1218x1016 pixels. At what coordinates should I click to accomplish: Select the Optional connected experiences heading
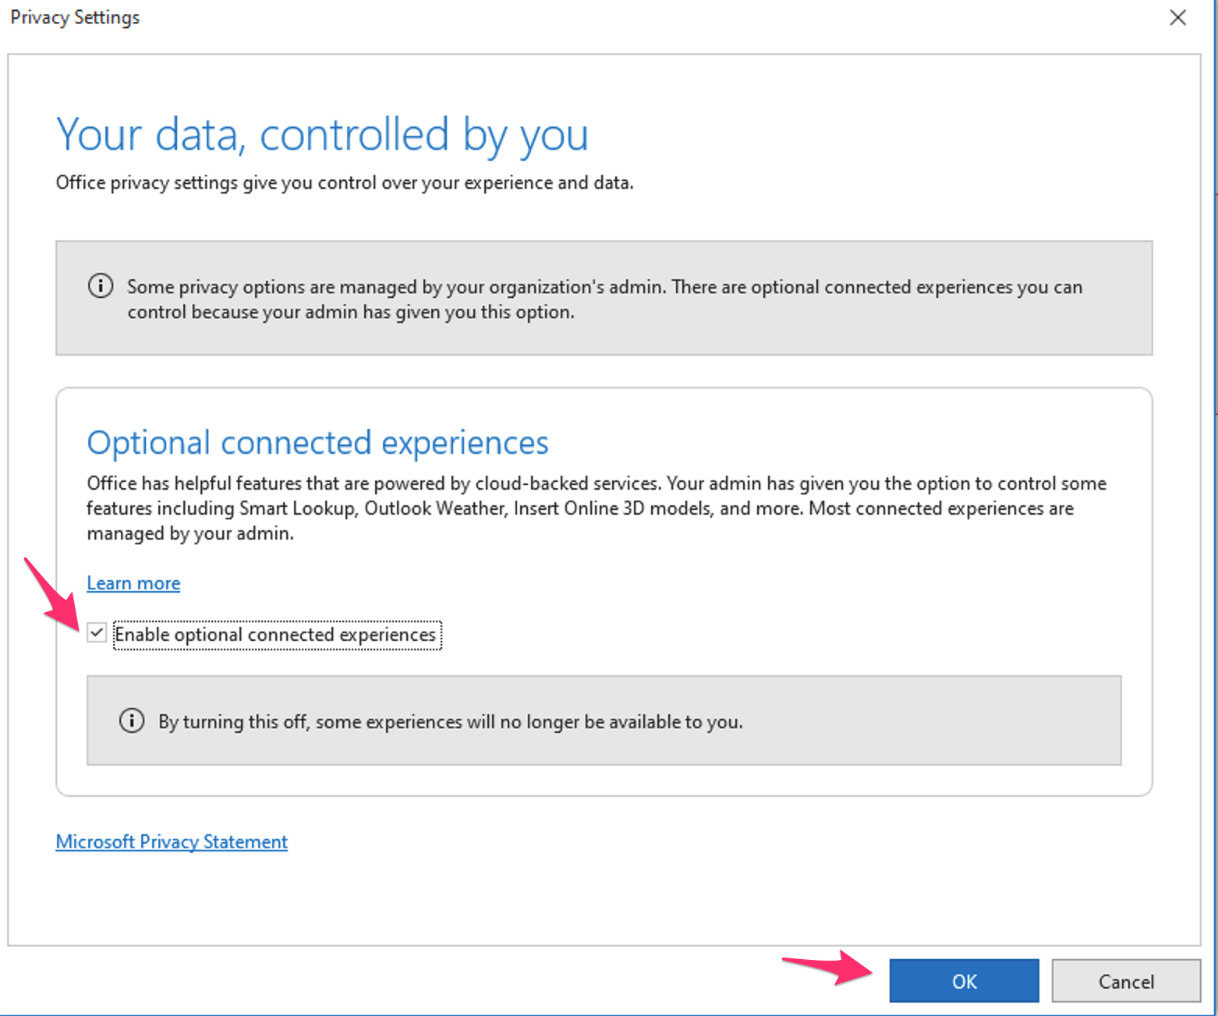pos(317,442)
